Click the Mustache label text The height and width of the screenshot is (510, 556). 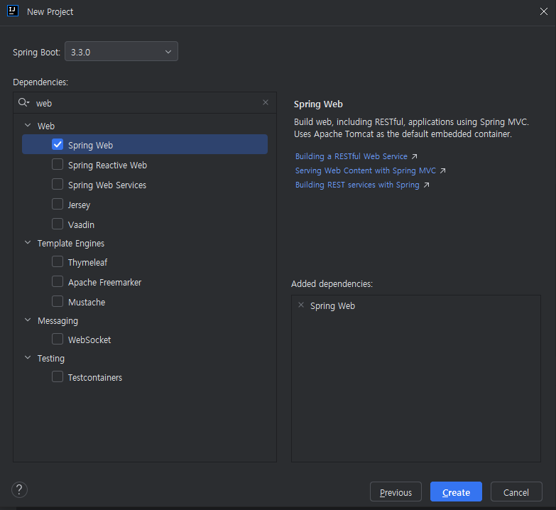pos(87,302)
